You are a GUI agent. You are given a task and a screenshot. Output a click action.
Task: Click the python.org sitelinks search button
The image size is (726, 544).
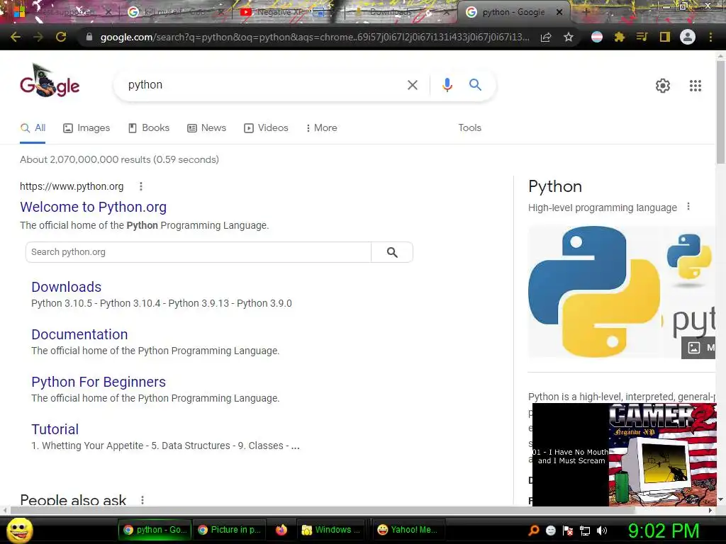[x=391, y=252]
